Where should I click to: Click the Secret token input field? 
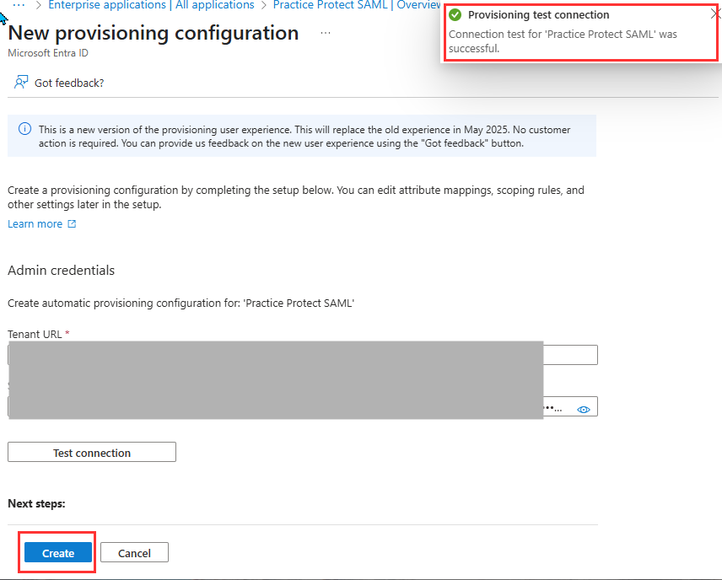pyautogui.click(x=303, y=406)
